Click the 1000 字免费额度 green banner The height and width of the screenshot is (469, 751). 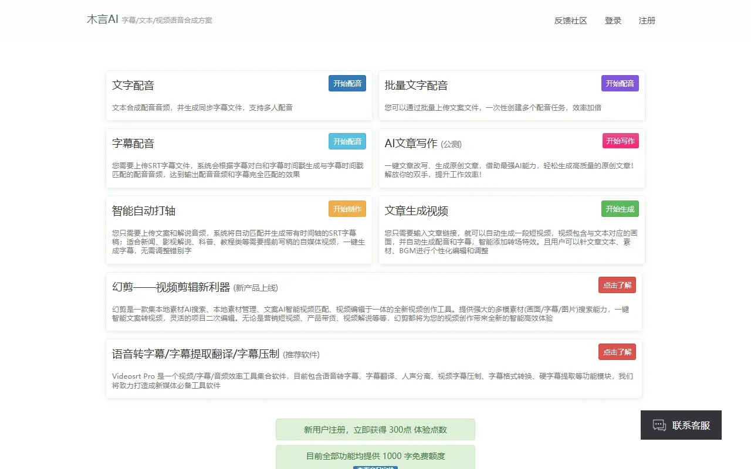(375, 456)
